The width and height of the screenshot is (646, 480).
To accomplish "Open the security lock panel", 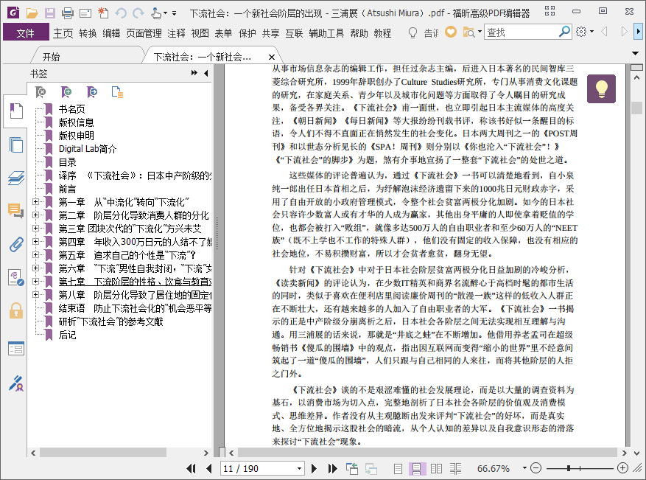I will [x=15, y=310].
